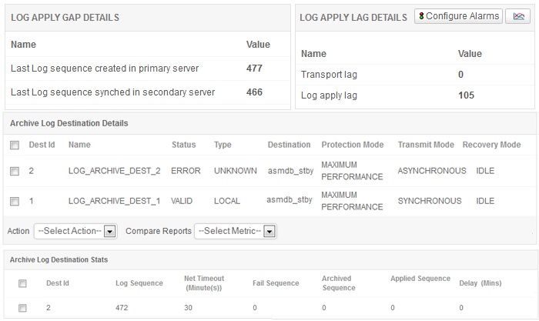Click the LOG_ARCHIVE_DEST_1 name cell
539x321 pixels.
click(114, 201)
